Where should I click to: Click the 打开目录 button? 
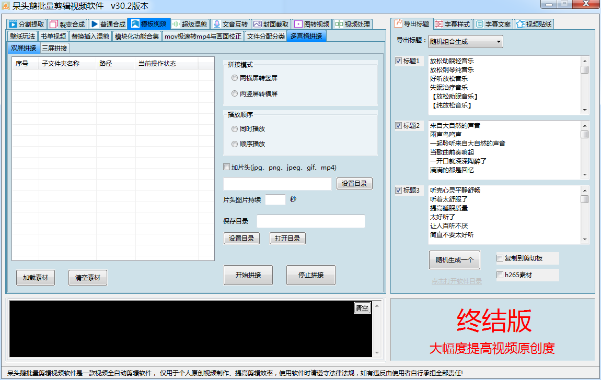coord(287,239)
